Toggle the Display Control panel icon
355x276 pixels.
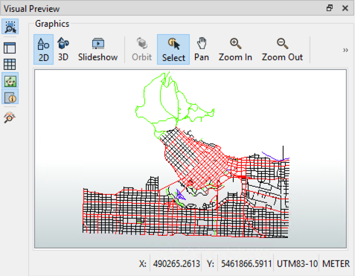(x=10, y=48)
